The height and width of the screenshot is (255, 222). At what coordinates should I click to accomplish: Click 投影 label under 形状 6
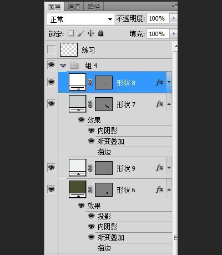104,216
